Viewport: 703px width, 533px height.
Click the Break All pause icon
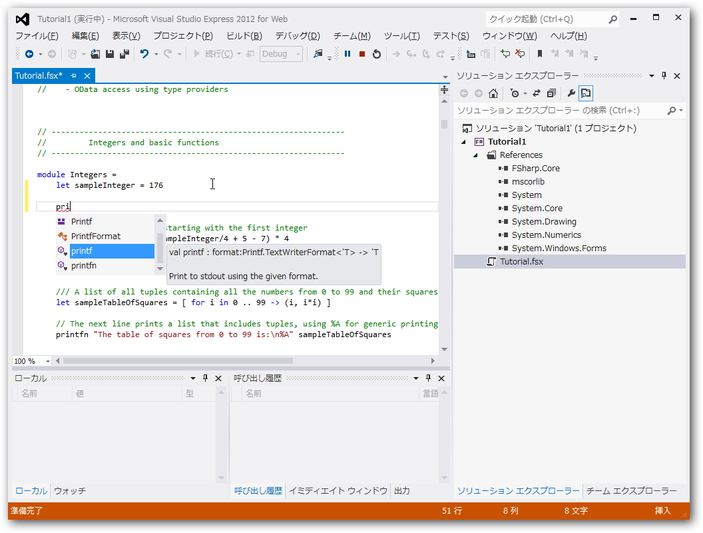pos(346,54)
